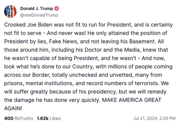Click the ReTruths label text

point(24,118)
